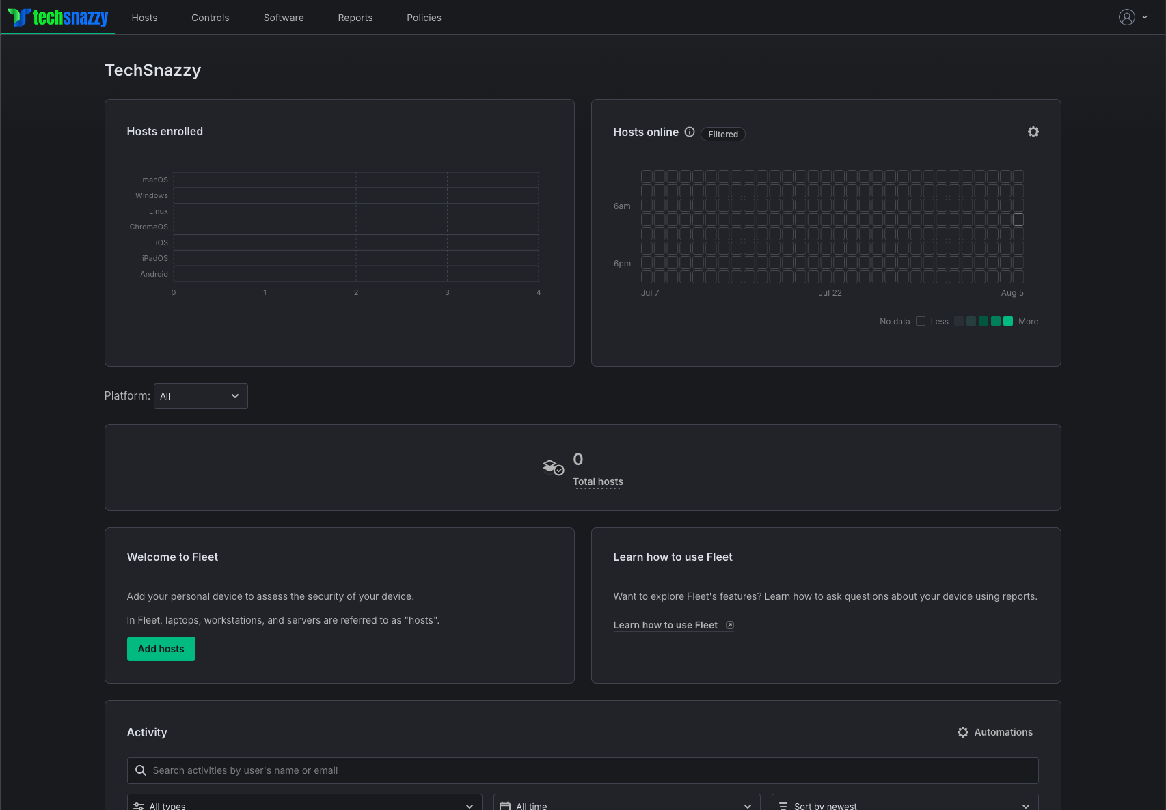This screenshot has width=1166, height=810.
Task: Click the highlighted heatmap cell in the Aug 5 column
Action: (1018, 219)
